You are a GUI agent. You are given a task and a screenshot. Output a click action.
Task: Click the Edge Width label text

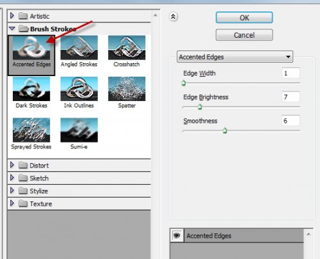[x=200, y=73]
